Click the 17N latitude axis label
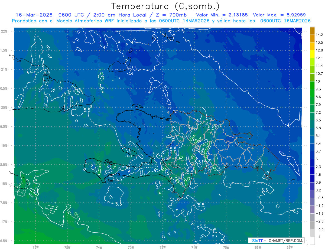325x251 pixels. (4, 222)
